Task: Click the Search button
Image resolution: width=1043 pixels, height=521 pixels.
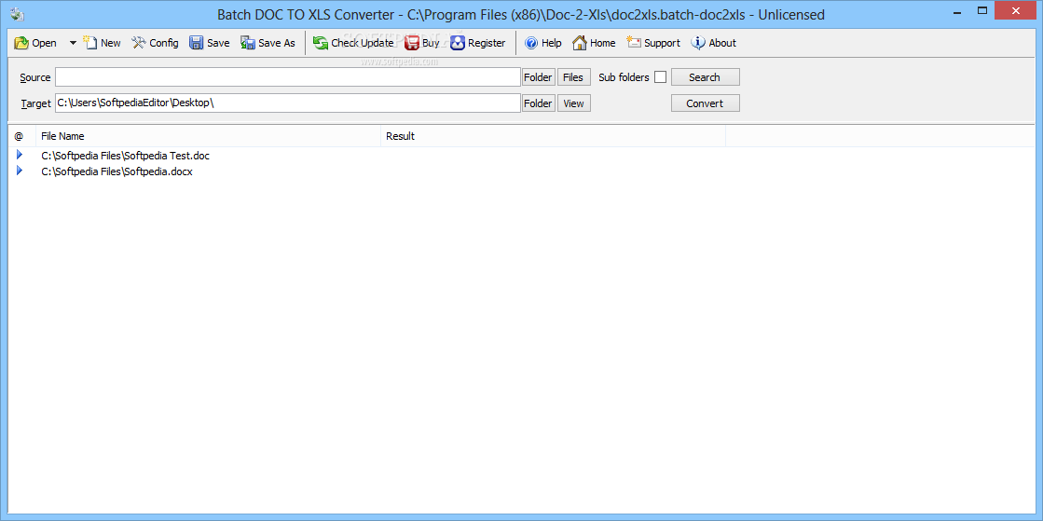Action: (705, 77)
